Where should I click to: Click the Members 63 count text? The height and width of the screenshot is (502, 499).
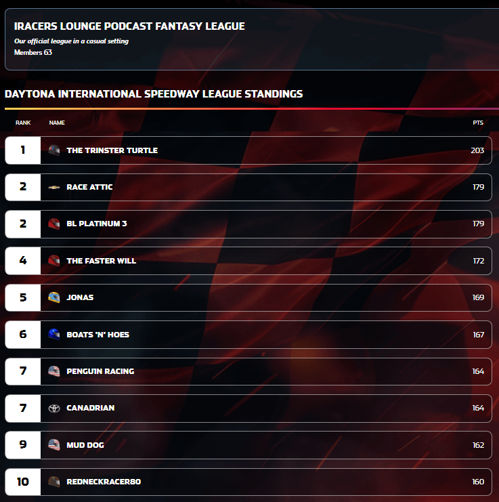(33, 52)
